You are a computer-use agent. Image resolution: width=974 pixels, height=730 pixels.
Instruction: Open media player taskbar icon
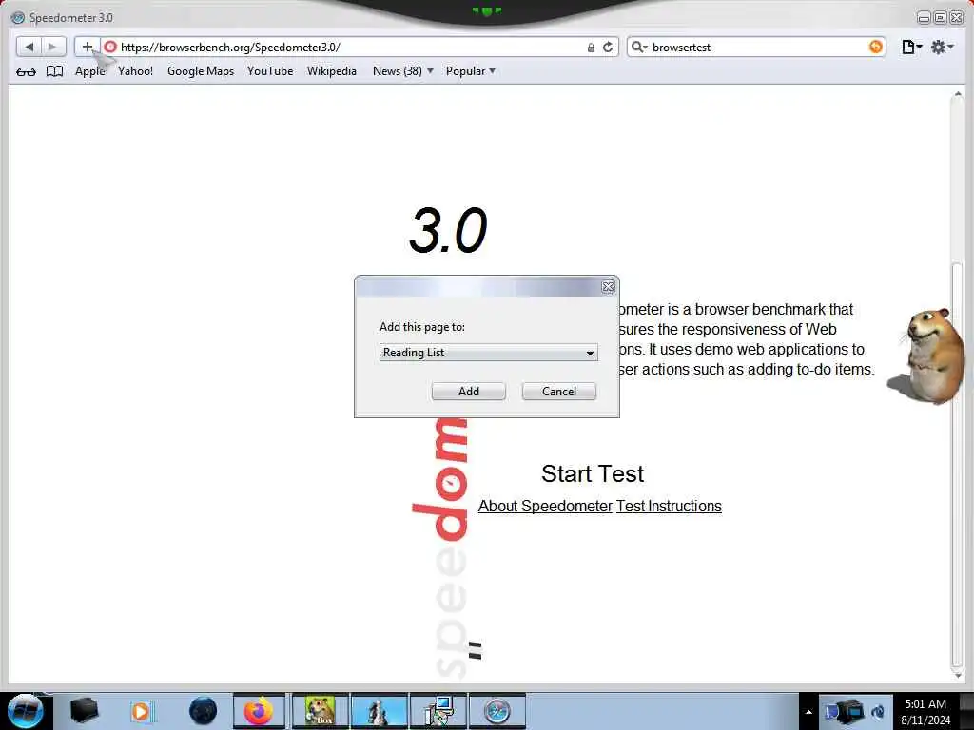[141, 711]
